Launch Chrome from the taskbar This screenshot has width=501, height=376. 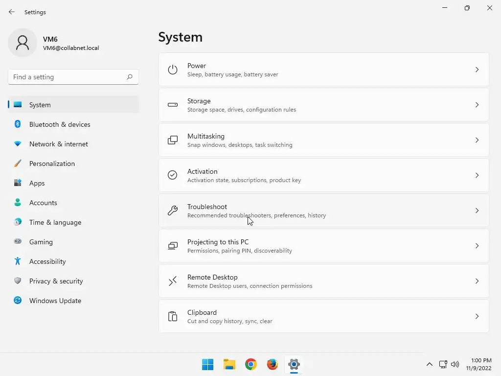pos(251,364)
